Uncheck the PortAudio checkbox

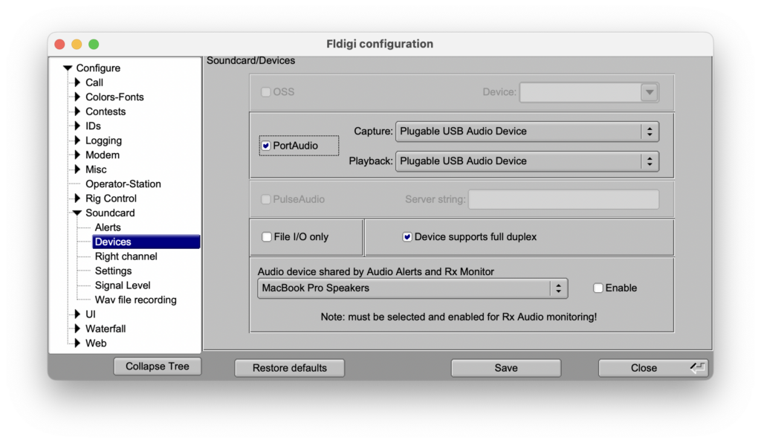tap(266, 146)
